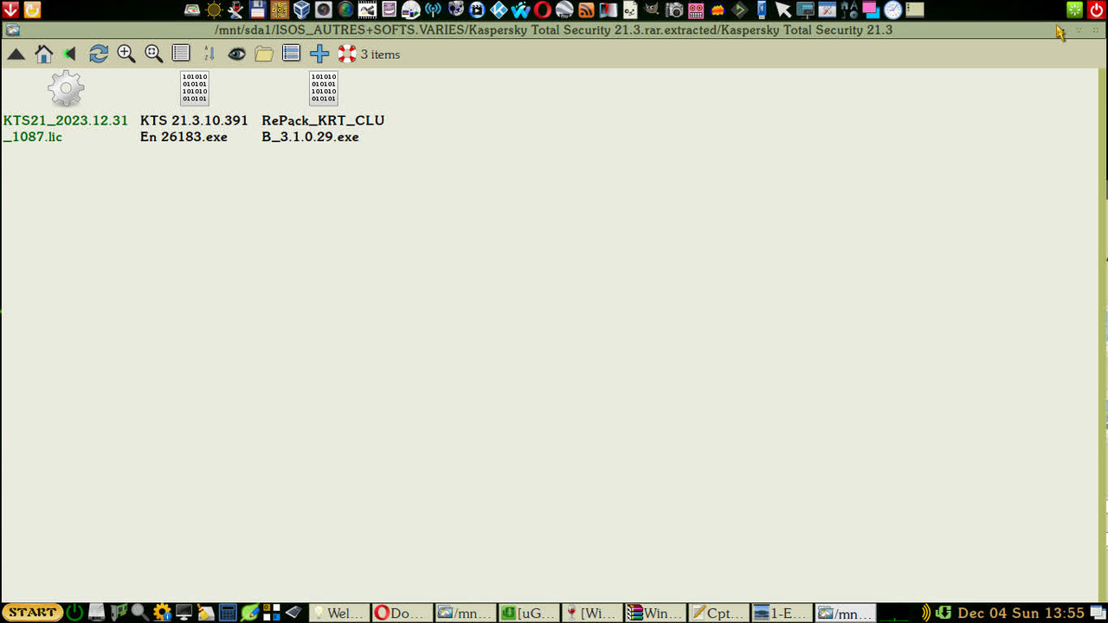The height and width of the screenshot is (623, 1108).
Task: Open the RSS feed reader icon
Action: (x=586, y=10)
